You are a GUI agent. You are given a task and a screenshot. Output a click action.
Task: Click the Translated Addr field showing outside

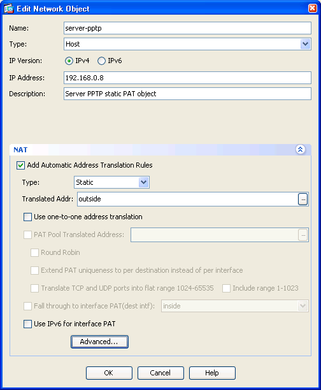pyautogui.click(x=187, y=199)
